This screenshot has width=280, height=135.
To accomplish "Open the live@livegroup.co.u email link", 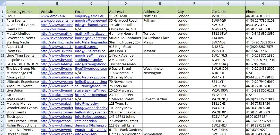I will (91, 68).
